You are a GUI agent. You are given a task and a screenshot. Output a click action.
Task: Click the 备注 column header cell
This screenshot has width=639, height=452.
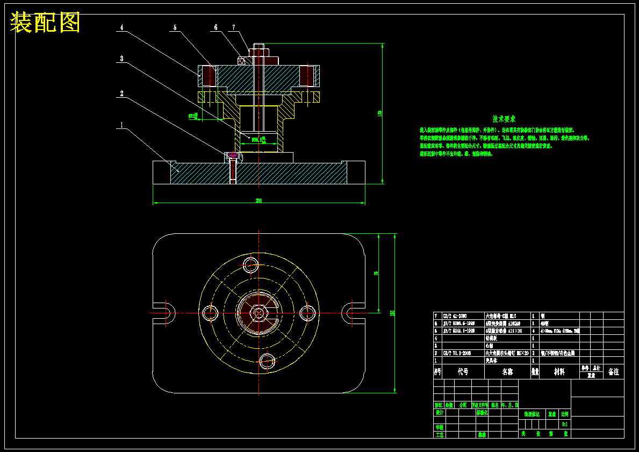tap(613, 372)
